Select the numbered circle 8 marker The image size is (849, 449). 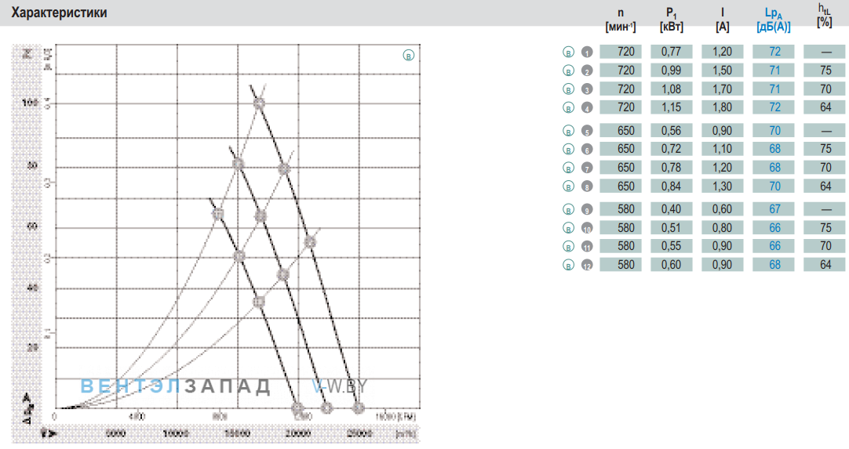[x=587, y=186]
